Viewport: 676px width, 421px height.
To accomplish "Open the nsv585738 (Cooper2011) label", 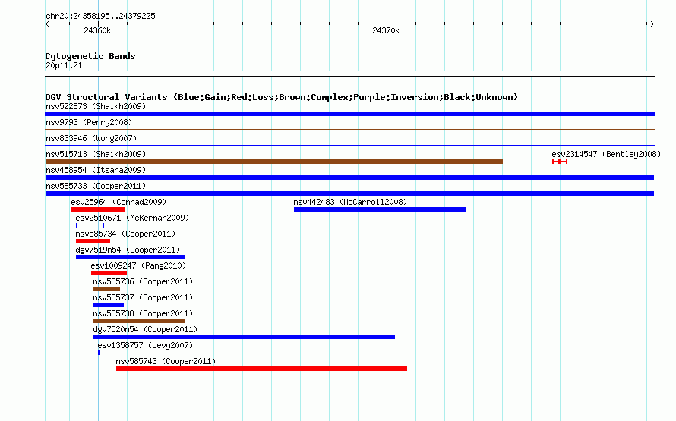I will 143,313.
